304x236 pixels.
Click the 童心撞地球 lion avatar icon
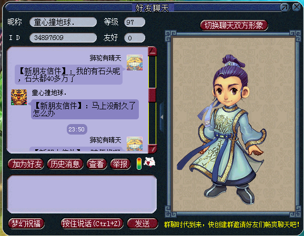point(19,97)
